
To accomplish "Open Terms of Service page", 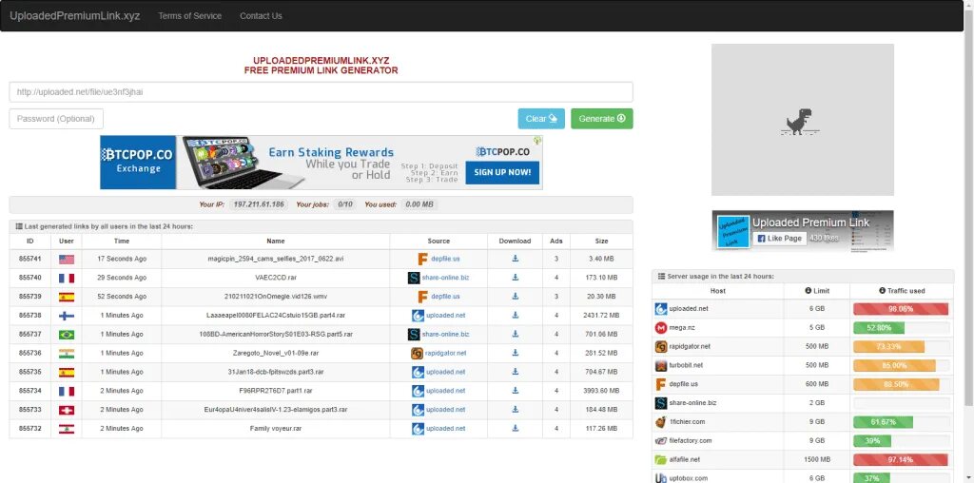I will click(x=189, y=16).
